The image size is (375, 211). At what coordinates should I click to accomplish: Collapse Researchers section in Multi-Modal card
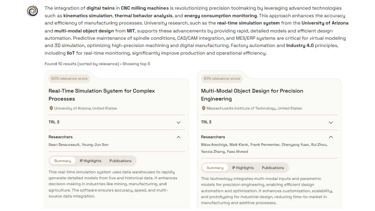331,137
